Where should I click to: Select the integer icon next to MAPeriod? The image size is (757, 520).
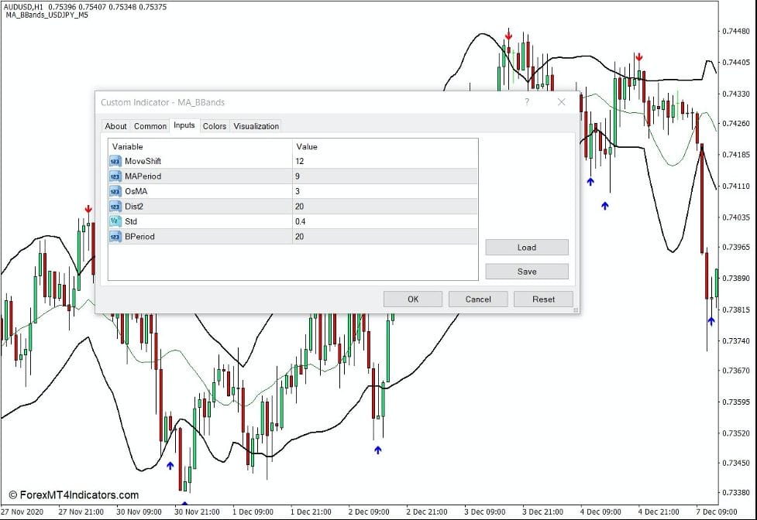coord(115,176)
